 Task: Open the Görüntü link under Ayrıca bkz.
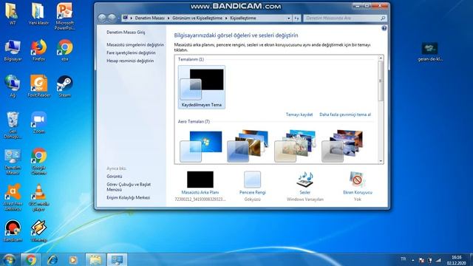[115, 177]
